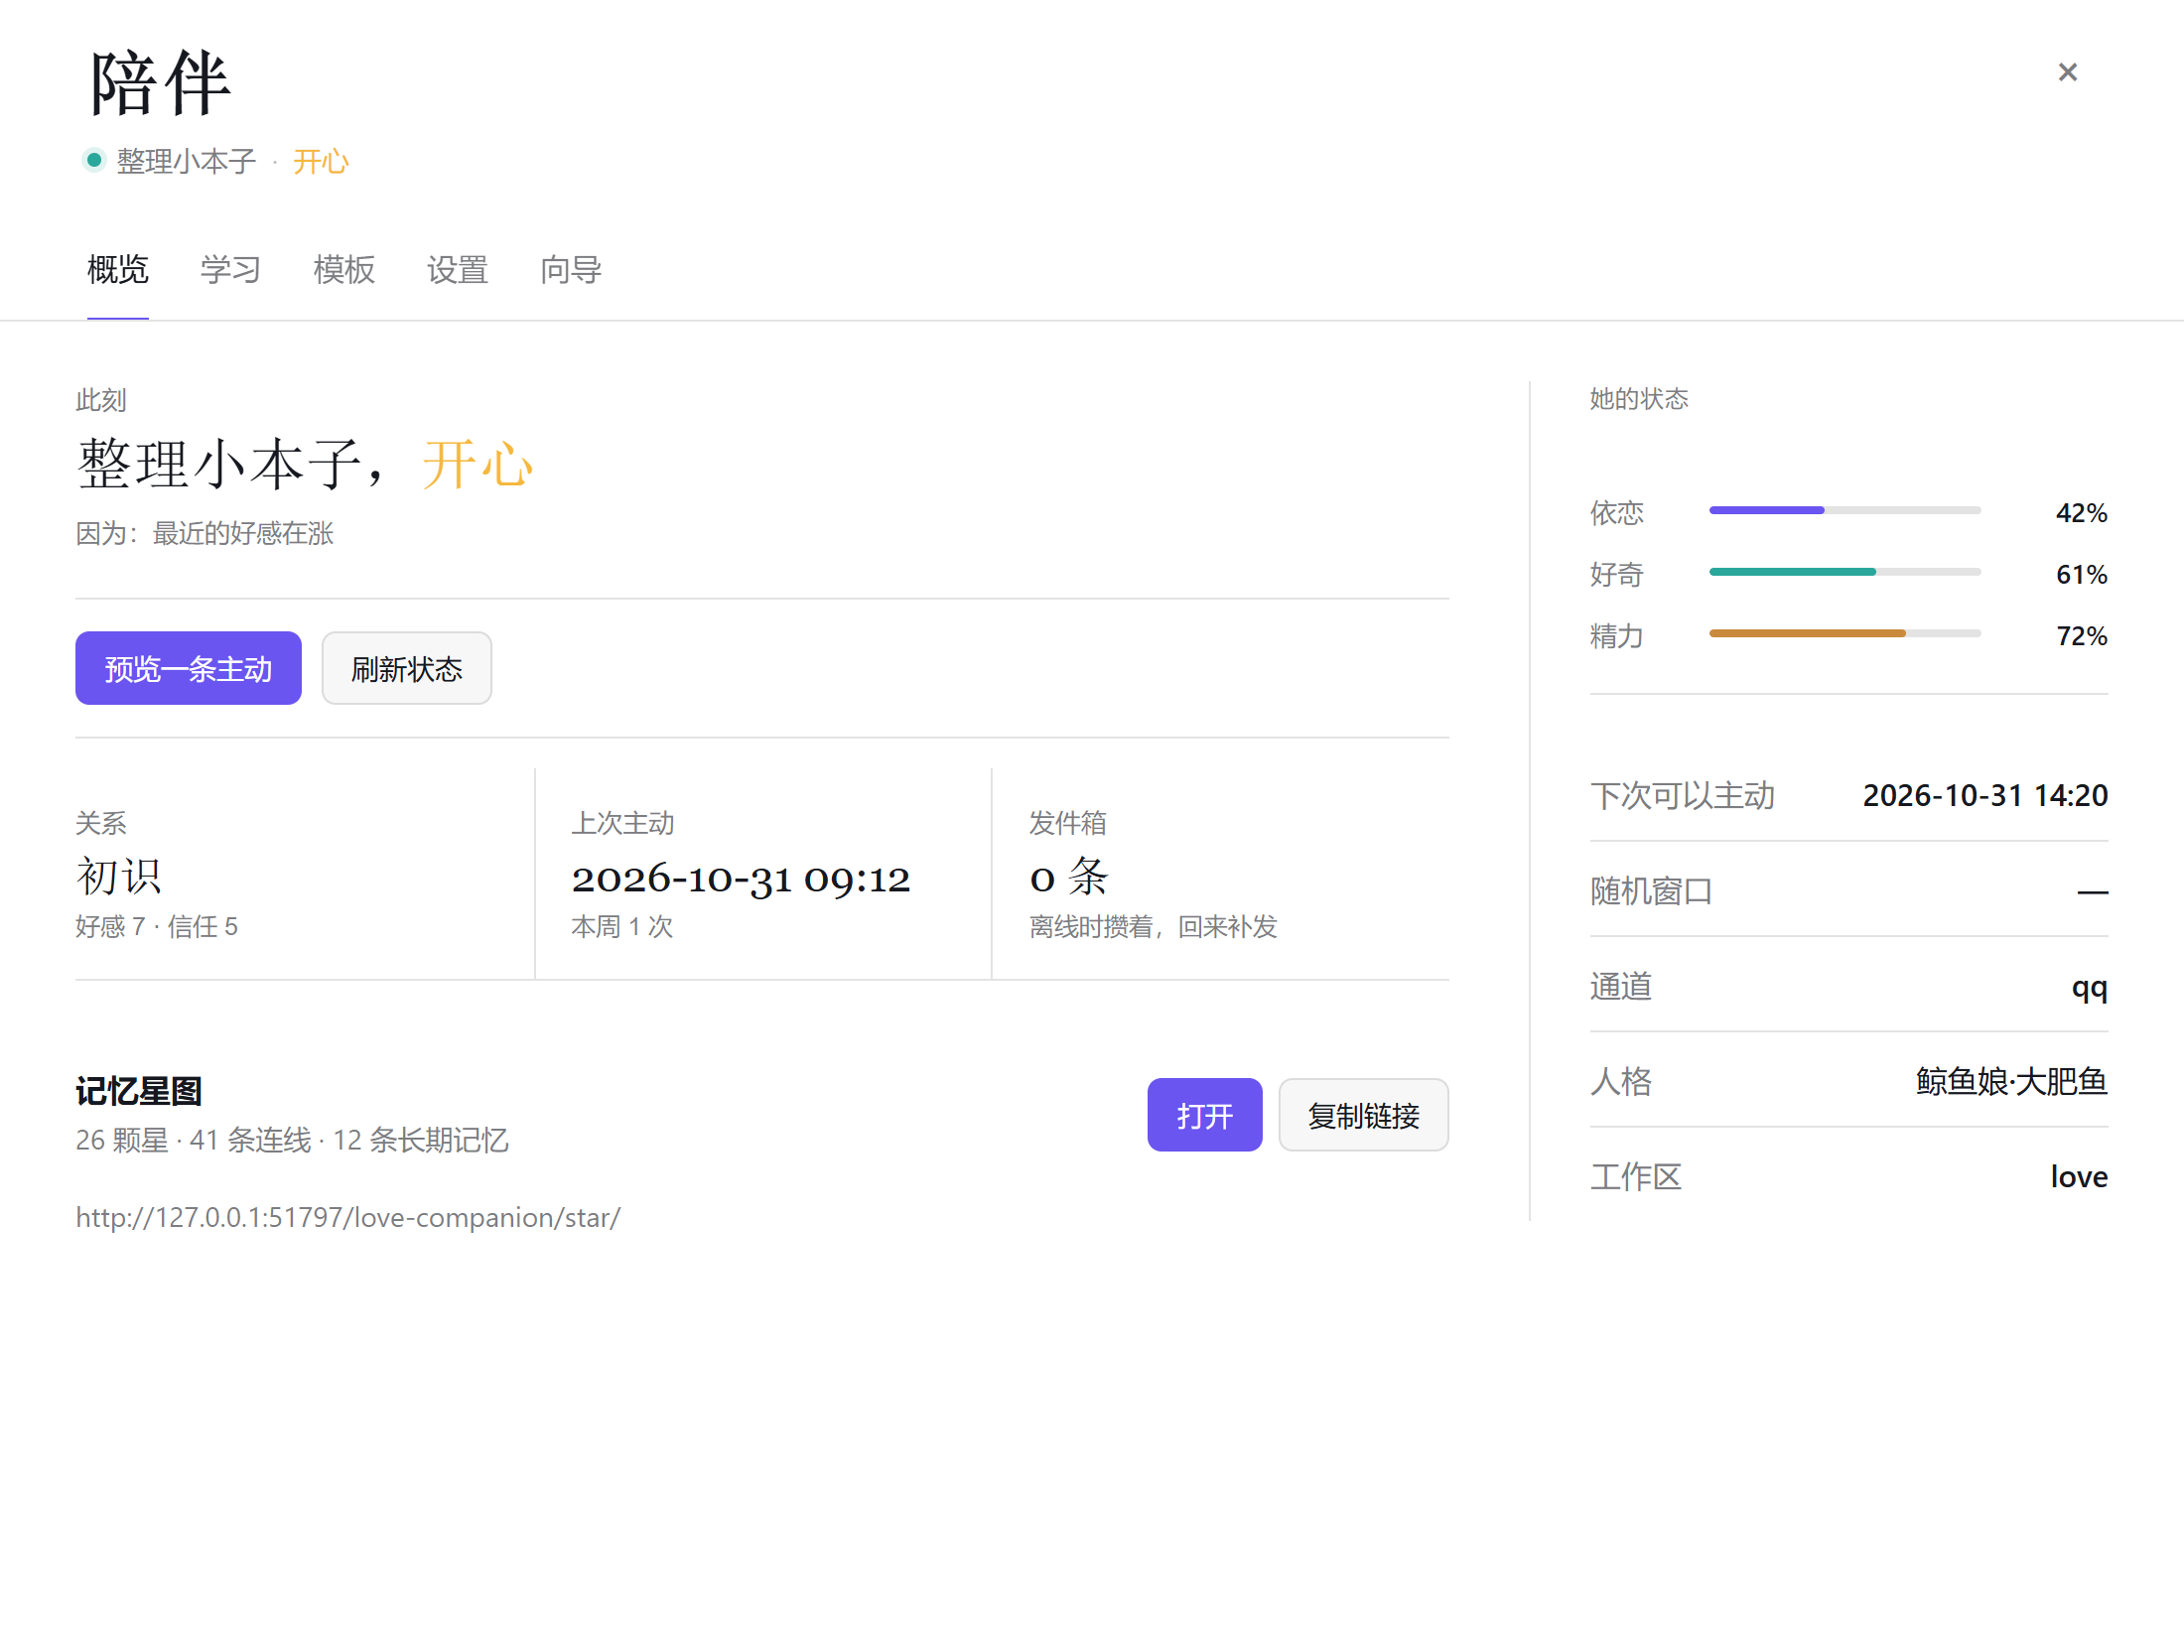Click the channel value qq
The image size is (2184, 1628).
(2090, 988)
